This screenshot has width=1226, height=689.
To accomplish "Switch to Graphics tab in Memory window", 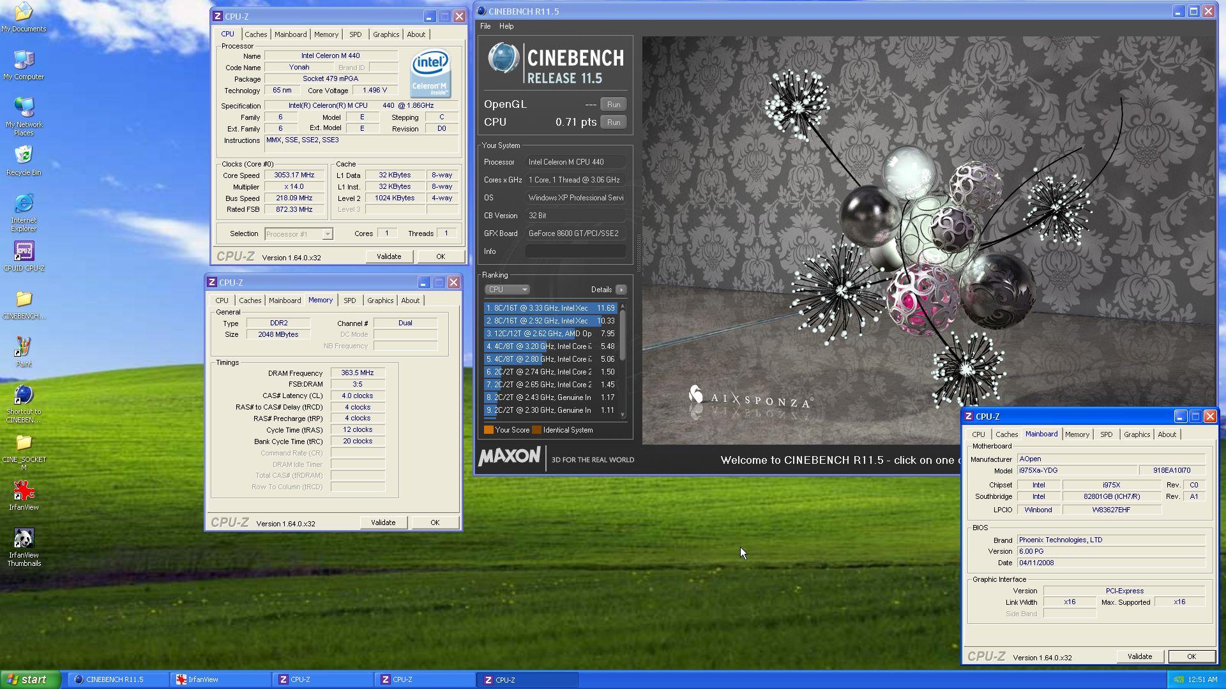I will point(380,300).
